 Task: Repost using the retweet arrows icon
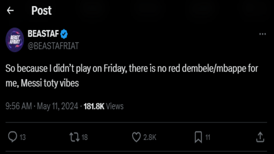click(74, 137)
